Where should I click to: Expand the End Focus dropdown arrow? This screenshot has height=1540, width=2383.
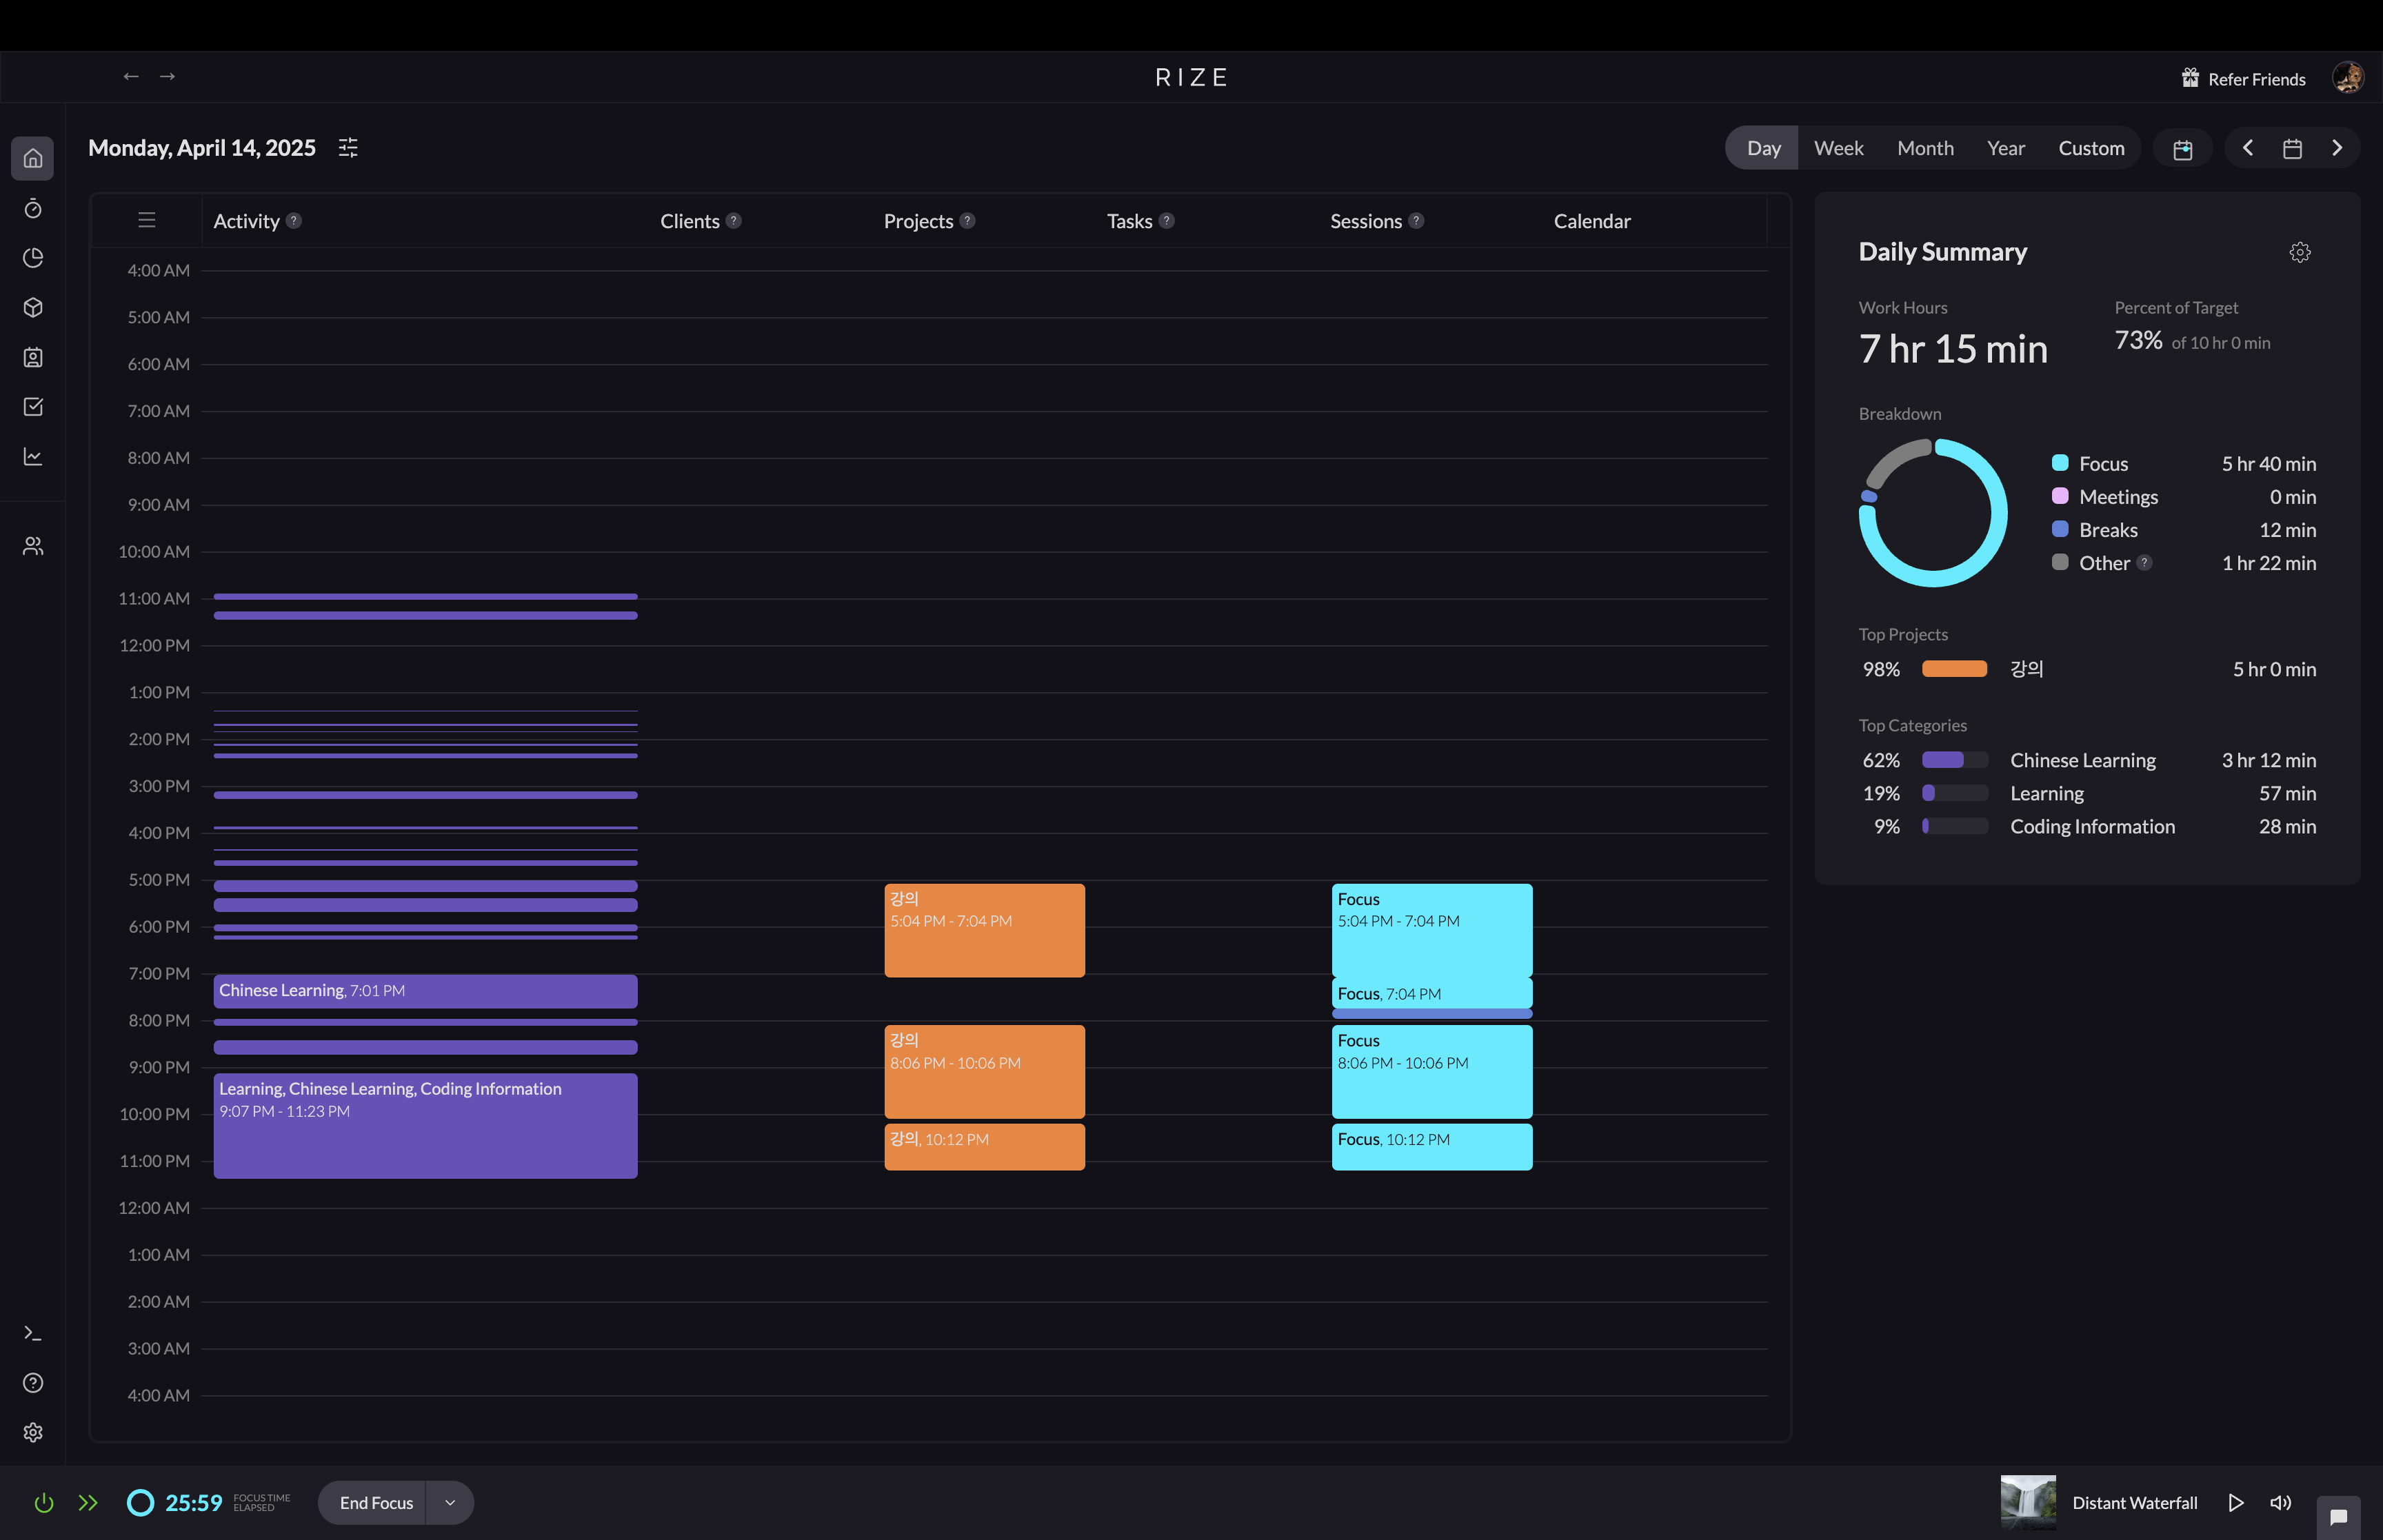click(450, 1502)
